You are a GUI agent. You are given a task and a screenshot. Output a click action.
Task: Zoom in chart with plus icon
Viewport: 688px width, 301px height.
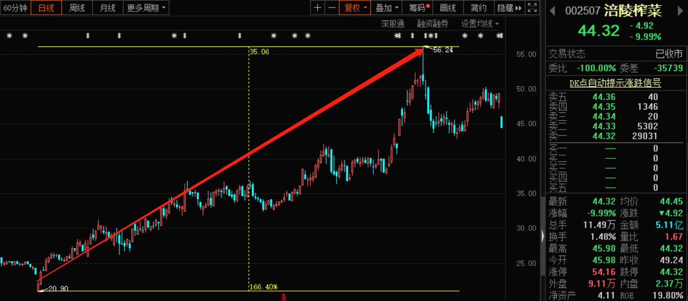[x=317, y=8]
